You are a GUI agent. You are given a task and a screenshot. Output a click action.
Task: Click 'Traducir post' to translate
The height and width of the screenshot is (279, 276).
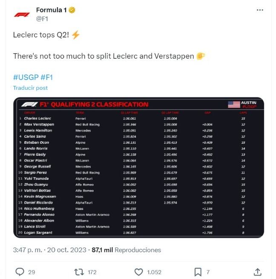click(30, 88)
